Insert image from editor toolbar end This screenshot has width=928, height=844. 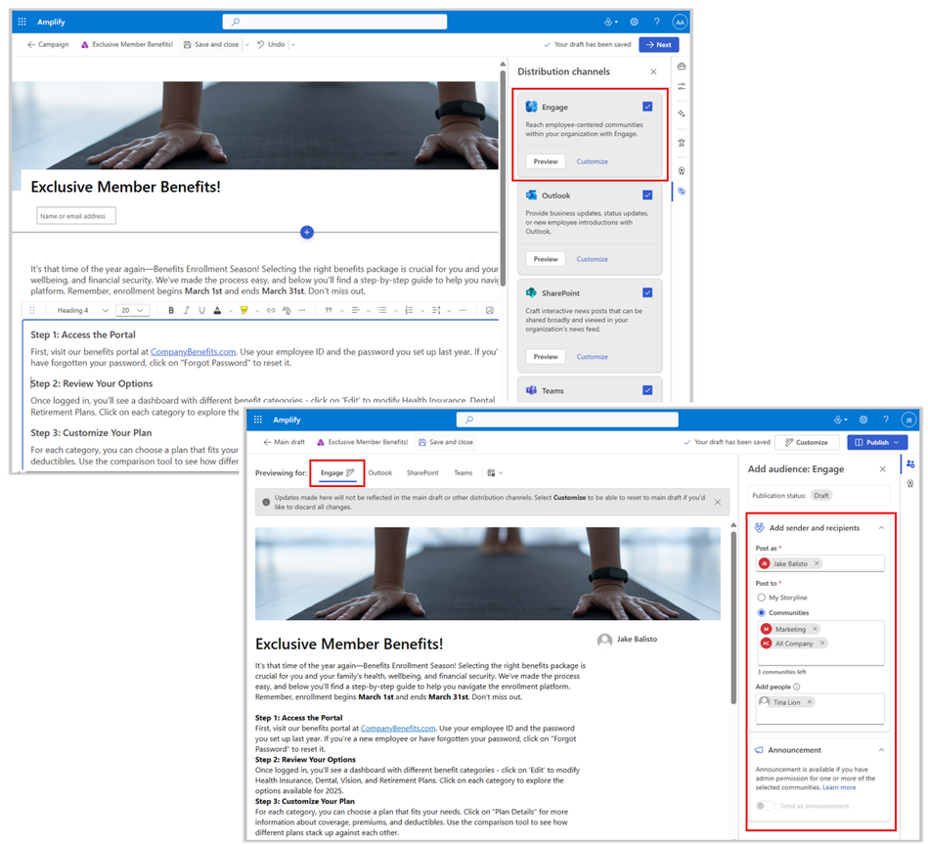click(x=490, y=310)
